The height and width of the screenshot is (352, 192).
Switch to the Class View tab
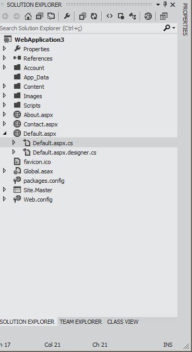pos(123,322)
